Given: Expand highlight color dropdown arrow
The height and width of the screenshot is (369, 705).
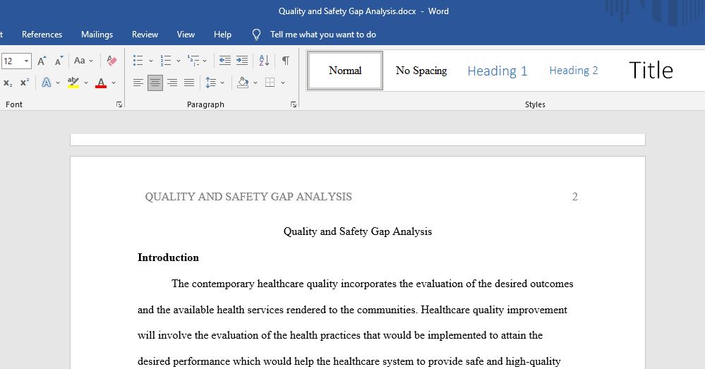Looking at the screenshot, I should pos(86,83).
